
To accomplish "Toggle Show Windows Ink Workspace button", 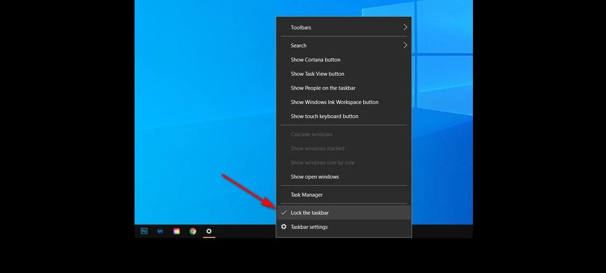I will tap(344, 102).
